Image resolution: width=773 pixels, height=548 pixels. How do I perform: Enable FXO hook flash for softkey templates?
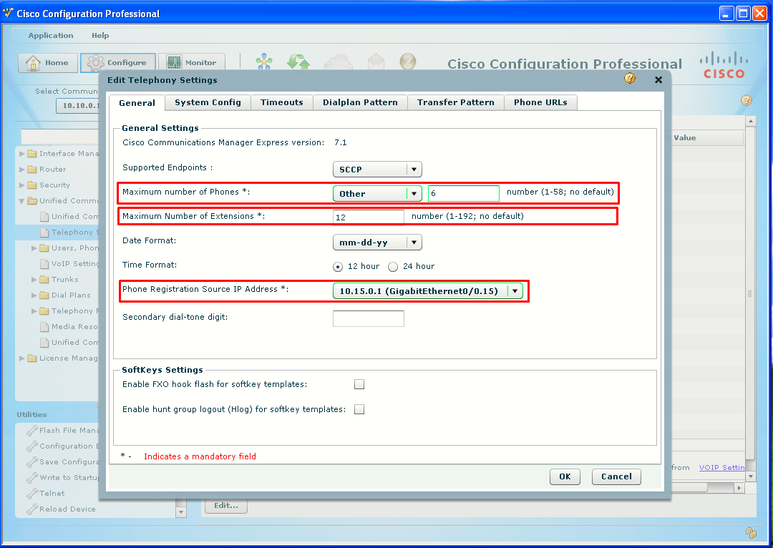coord(359,384)
